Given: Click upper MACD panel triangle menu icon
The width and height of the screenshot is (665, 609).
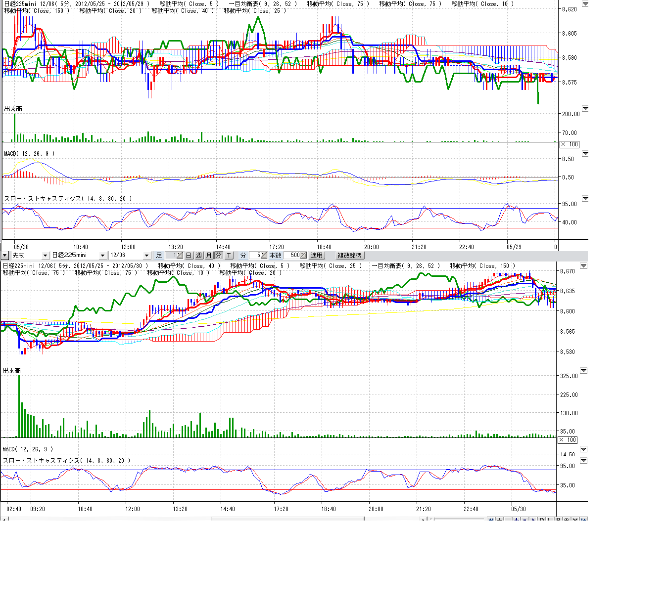Looking at the screenshot, I should pos(585,154).
